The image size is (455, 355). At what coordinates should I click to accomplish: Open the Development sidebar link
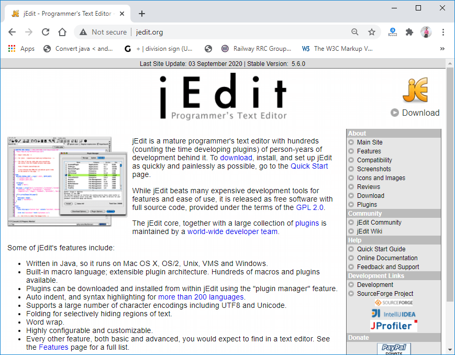point(375,285)
